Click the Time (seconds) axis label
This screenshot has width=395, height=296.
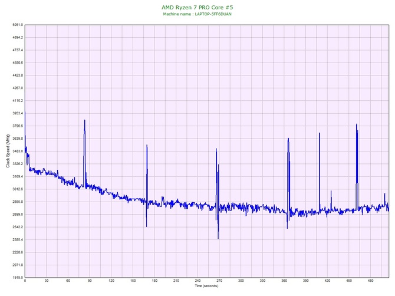[206, 286]
